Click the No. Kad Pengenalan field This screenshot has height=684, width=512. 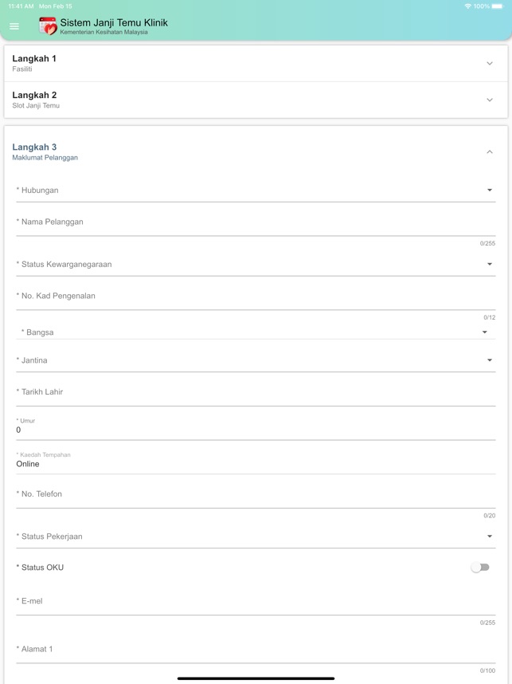pyautogui.click(x=256, y=297)
